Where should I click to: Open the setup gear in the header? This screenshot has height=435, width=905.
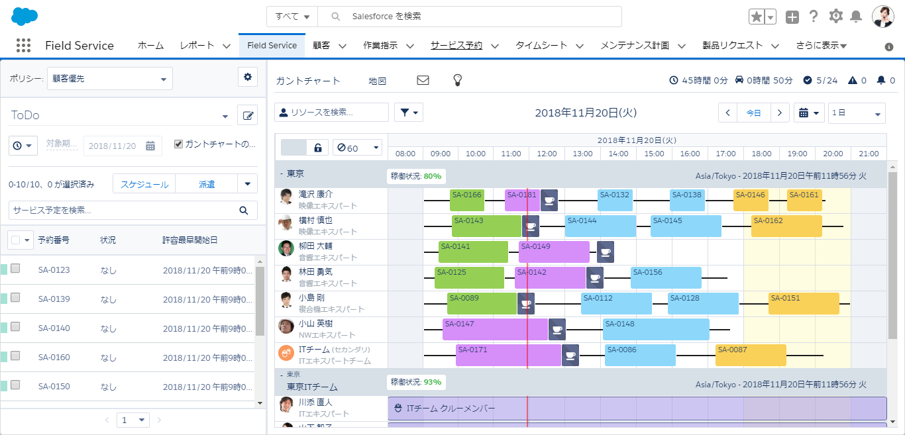(x=835, y=17)
